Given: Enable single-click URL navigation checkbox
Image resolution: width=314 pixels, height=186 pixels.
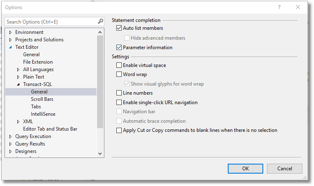Looking at the screenshot, I should coord(119,103).
